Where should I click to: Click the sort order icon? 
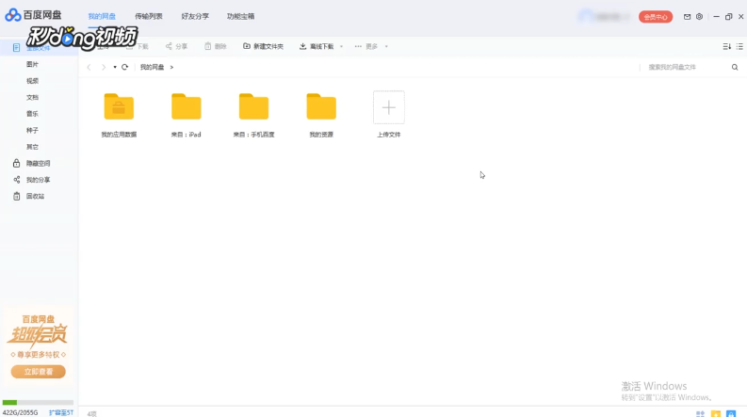pos(726,46)
